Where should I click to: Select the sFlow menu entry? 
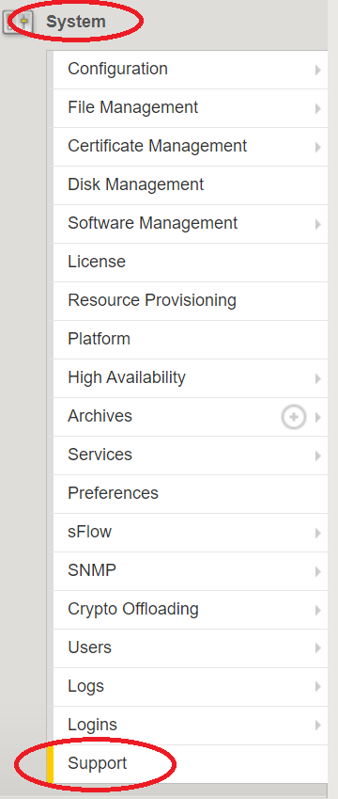(x=191, y=533)
